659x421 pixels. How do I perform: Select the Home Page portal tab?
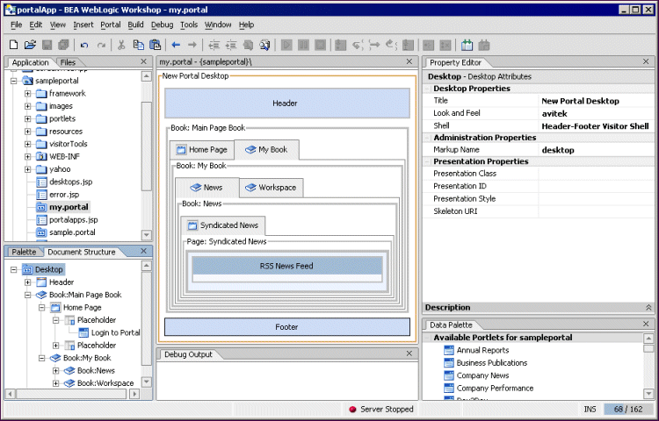click(x=202, y=150)
